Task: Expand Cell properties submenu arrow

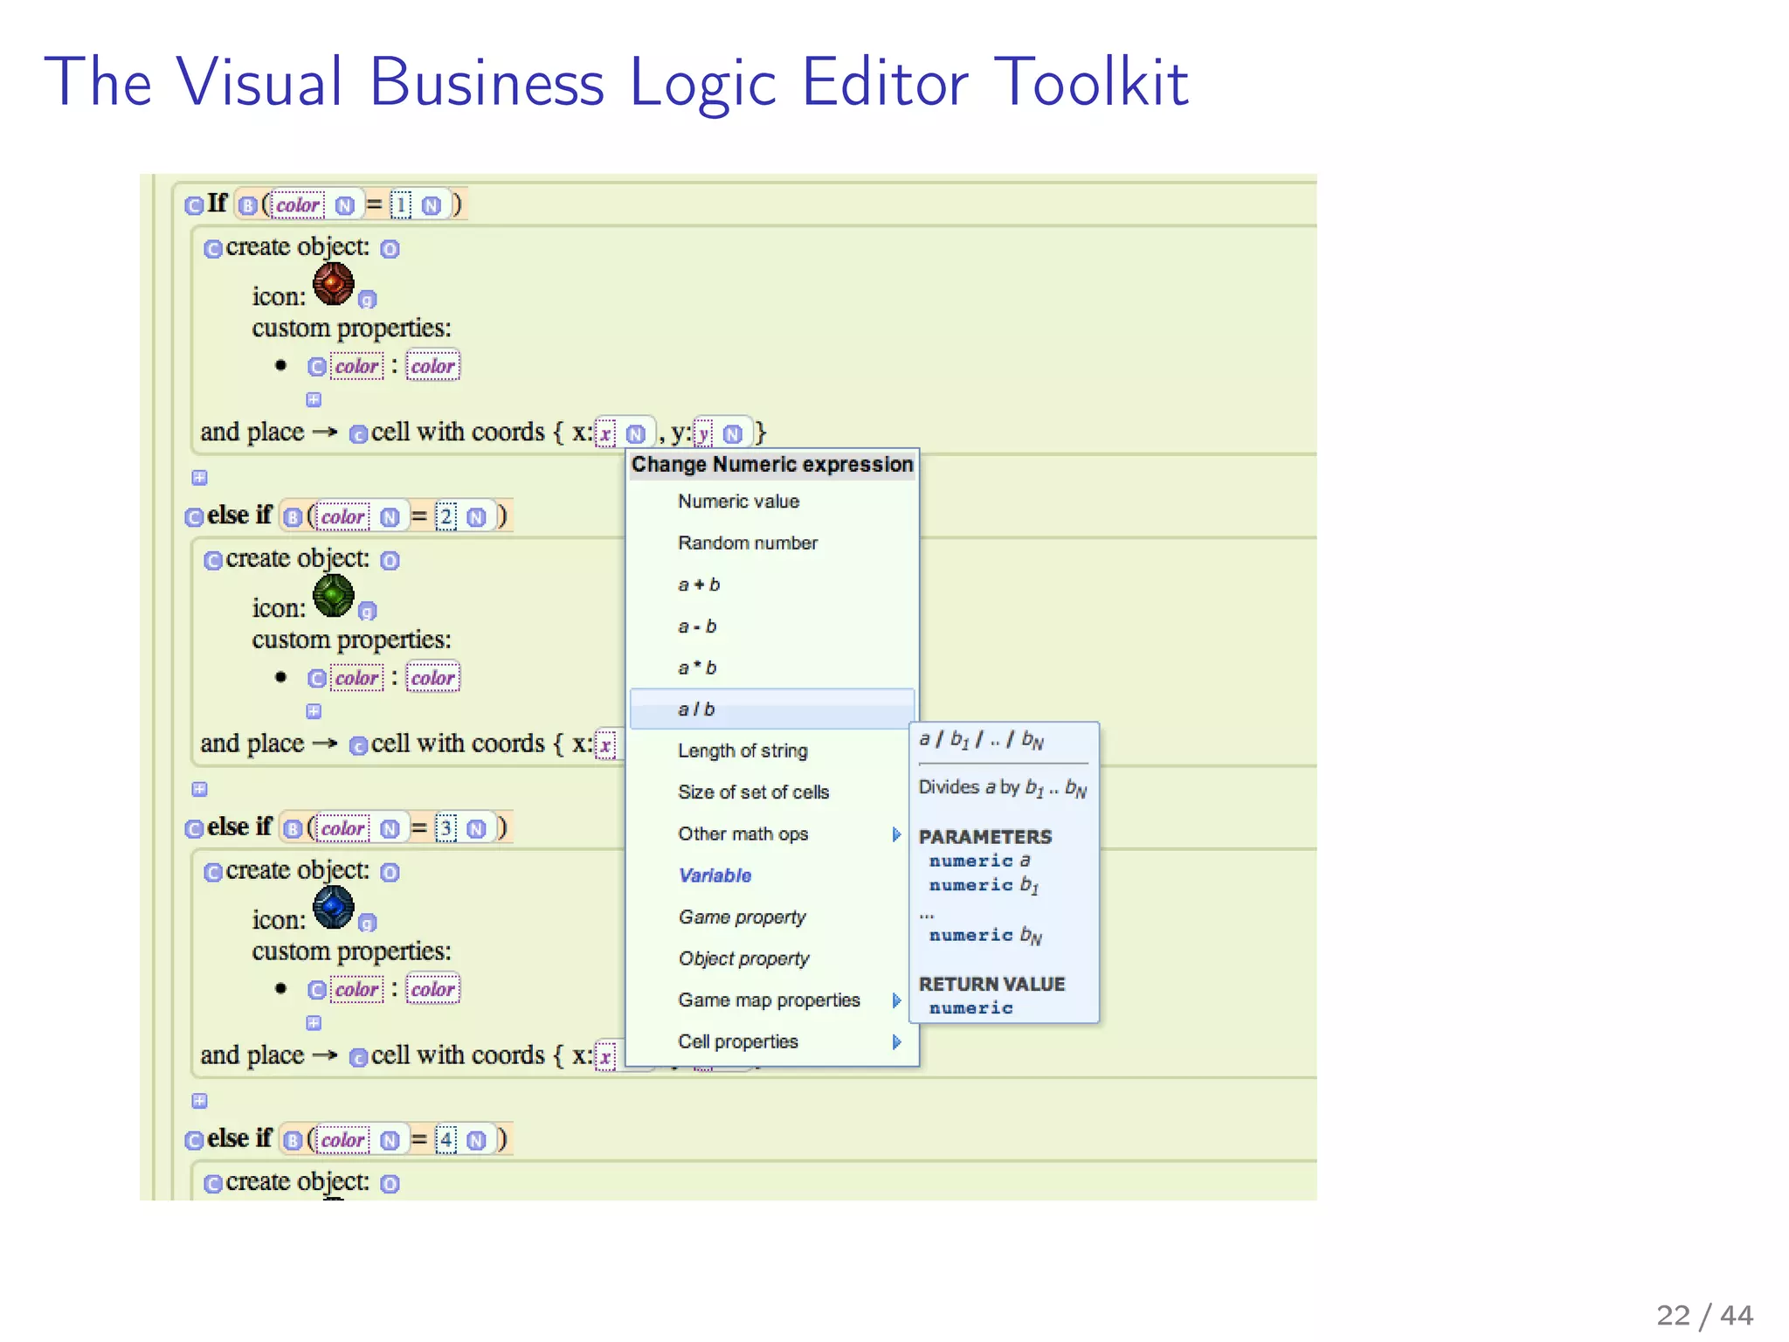Action: 896,1041
